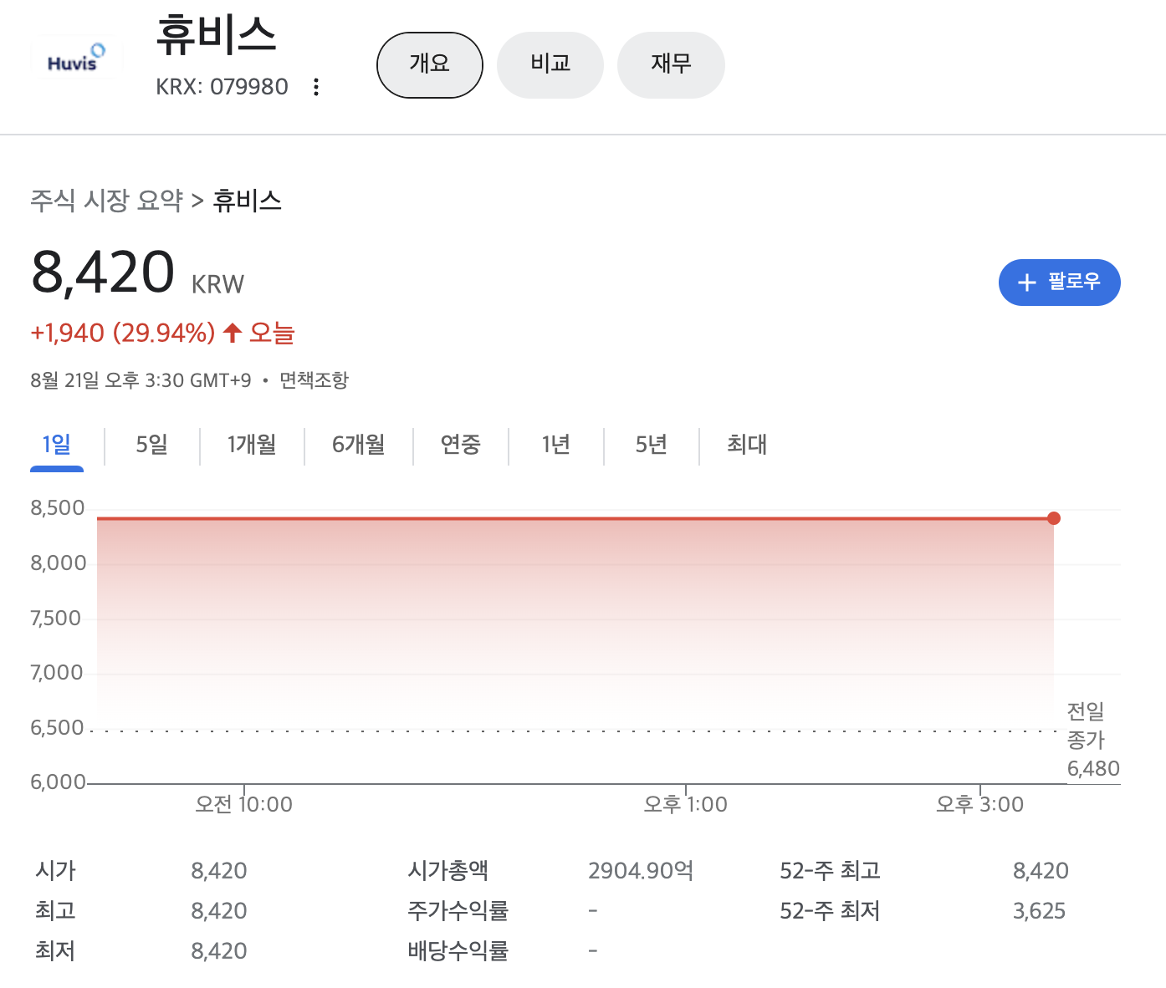Viewport: 1166px width, 988px height.
Task: Click the 오전 10:00 time axis label
Action: [x=243, y=805]
